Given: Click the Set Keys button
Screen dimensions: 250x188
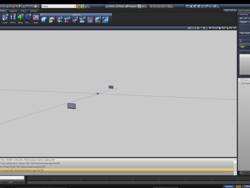Looking at the screenshot, I should (5, 182).
